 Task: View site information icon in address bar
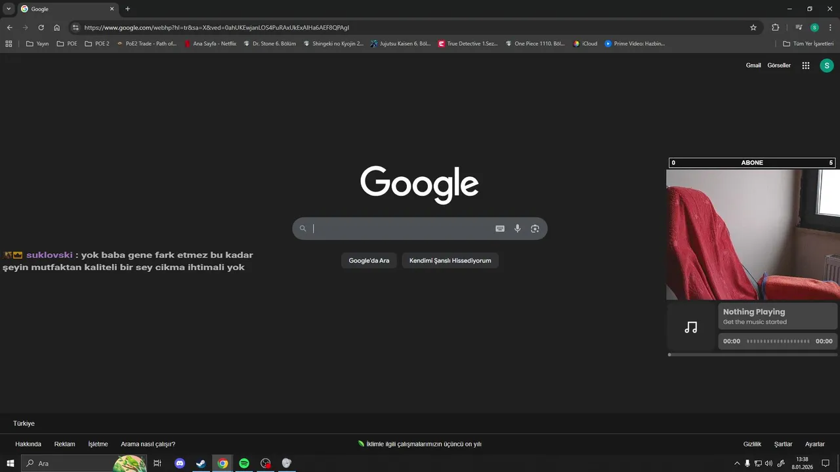(x=75, y=28)
